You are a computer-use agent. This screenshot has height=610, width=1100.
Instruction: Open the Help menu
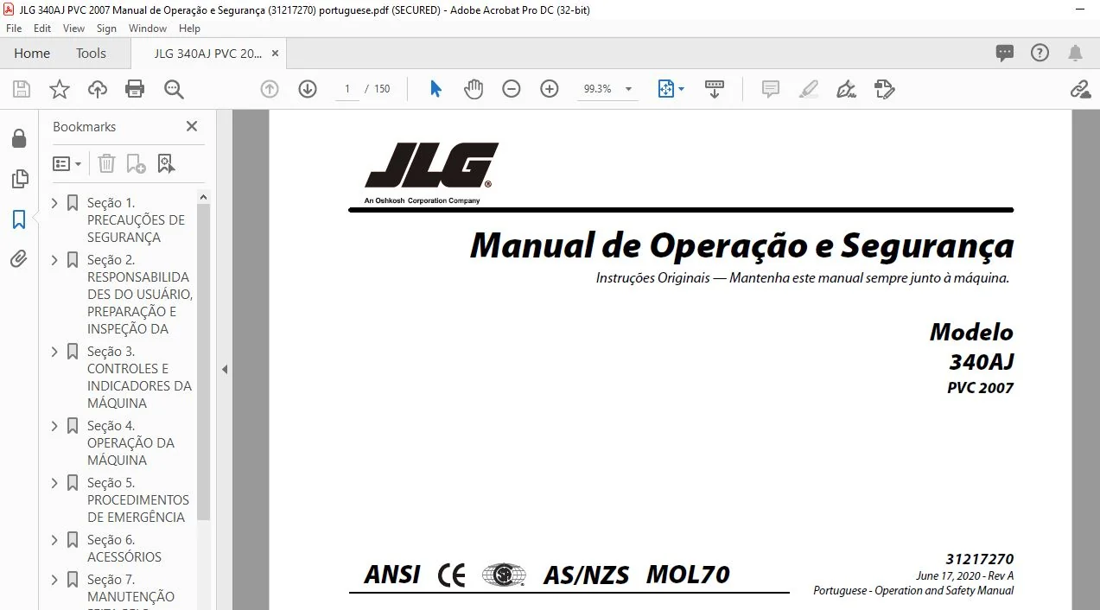pyautogui.click(x=189, y=29)
